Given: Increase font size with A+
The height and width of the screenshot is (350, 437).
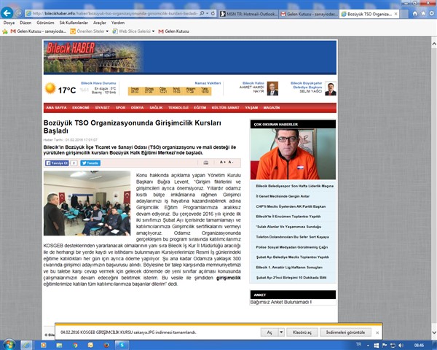Looking at the screenshot, I should pos(223,162).
